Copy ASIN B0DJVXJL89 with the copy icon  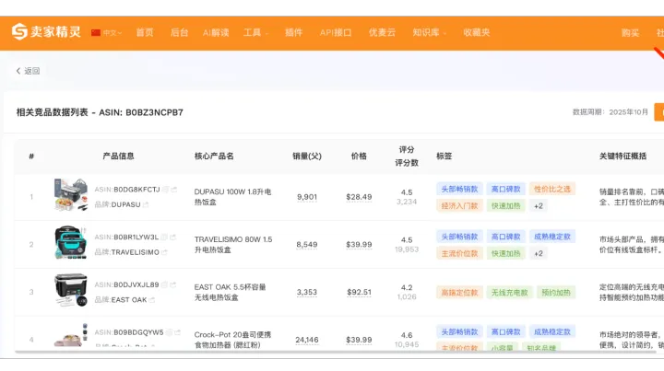pyautogui.click(x=164, y=284)
